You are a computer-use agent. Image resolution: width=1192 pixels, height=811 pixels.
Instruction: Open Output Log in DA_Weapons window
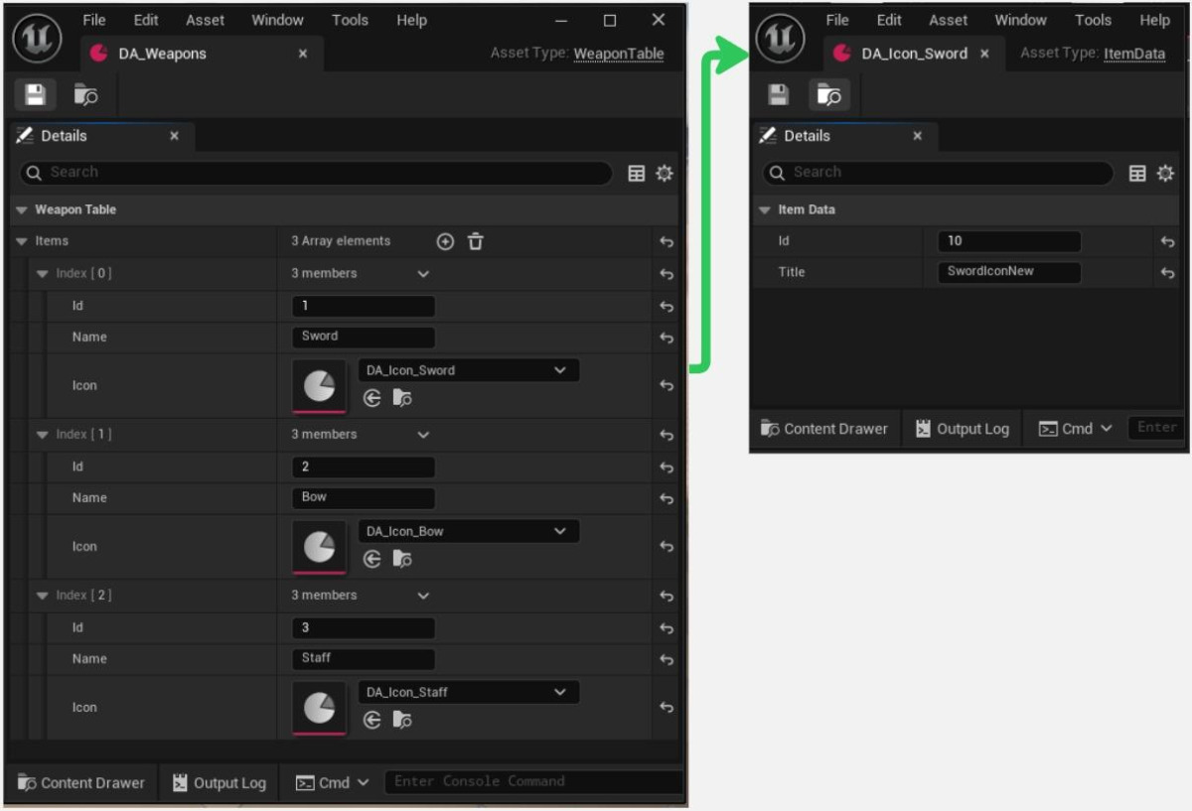pos(220,783)
